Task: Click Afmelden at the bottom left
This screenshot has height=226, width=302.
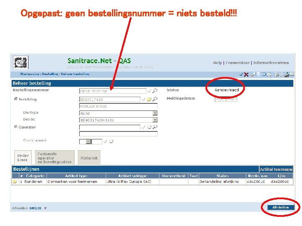Action: point(20,208)
